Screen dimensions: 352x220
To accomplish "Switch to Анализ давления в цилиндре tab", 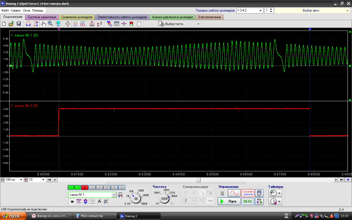I will (172, 17).
